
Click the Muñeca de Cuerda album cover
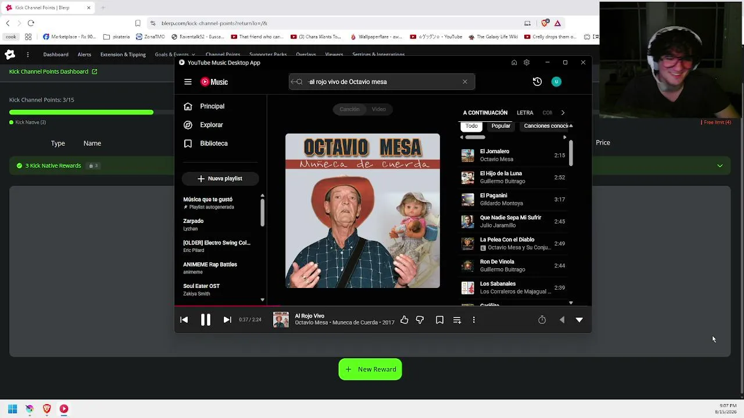(363, 211)
